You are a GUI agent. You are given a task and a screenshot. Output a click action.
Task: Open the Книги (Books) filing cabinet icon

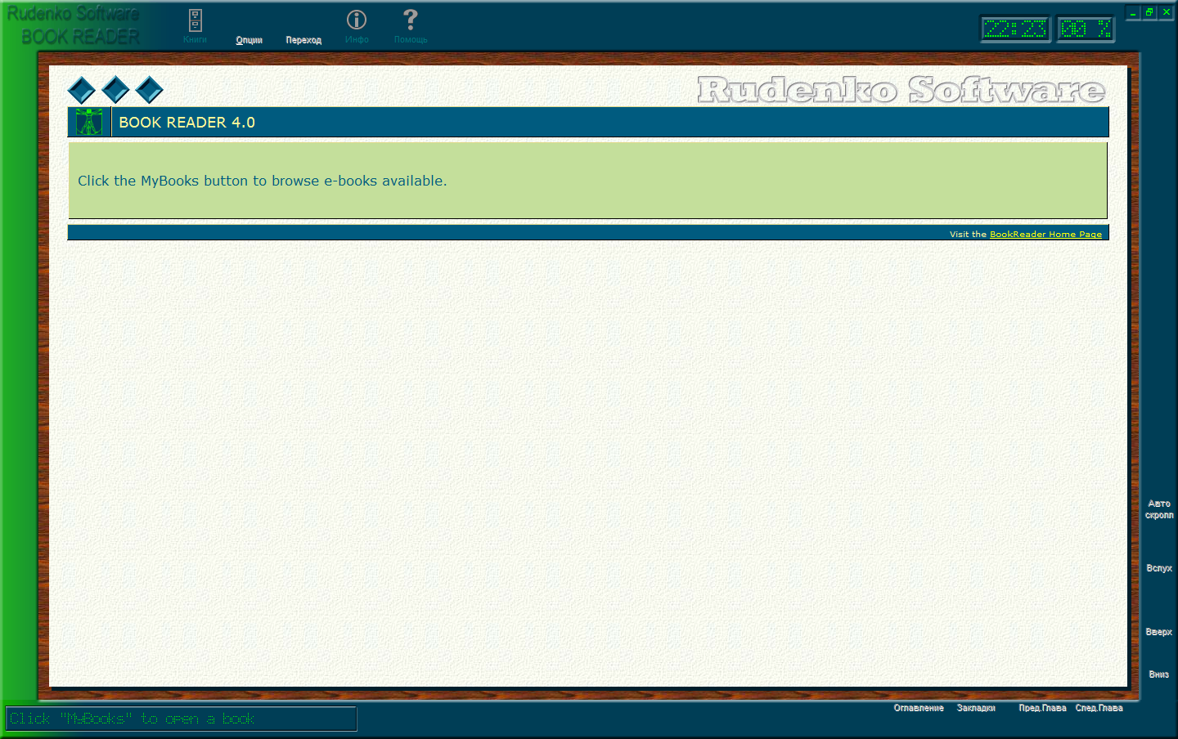(195, 25)
